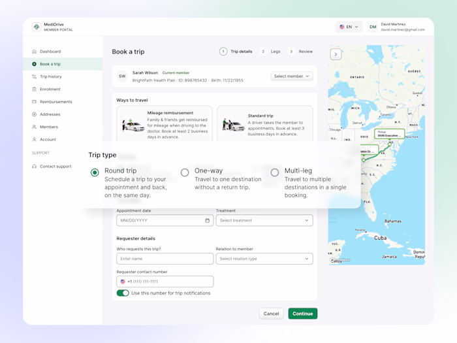Screen dimensions: 457x343
Task: Click the flag icon in contact number field
Action: 123,282
